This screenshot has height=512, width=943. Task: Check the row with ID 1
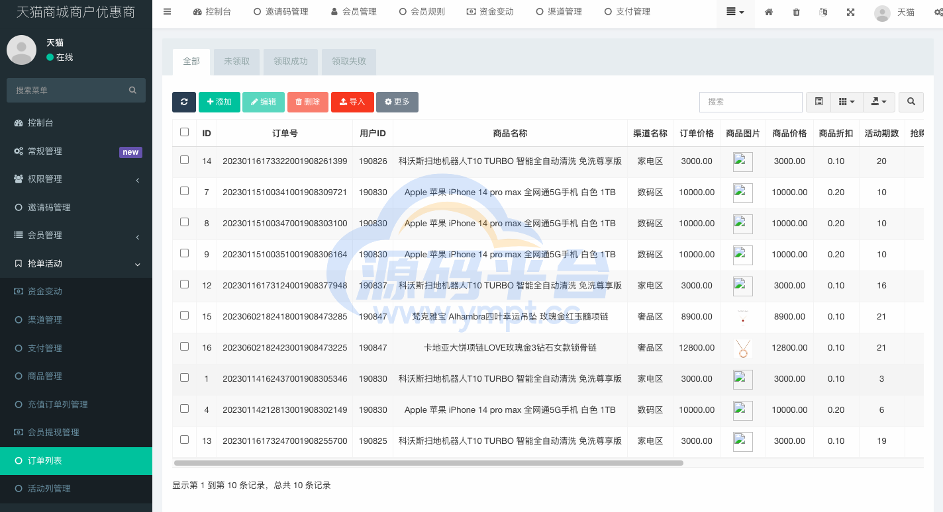[x=184, y=378]
